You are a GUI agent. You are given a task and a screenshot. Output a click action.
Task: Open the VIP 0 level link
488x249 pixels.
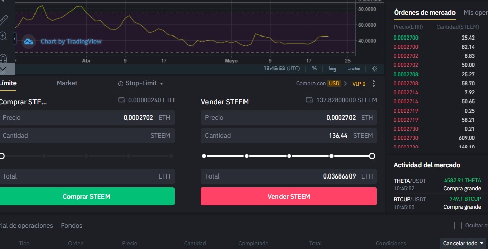pyautogui.click(x=359, y=84)
